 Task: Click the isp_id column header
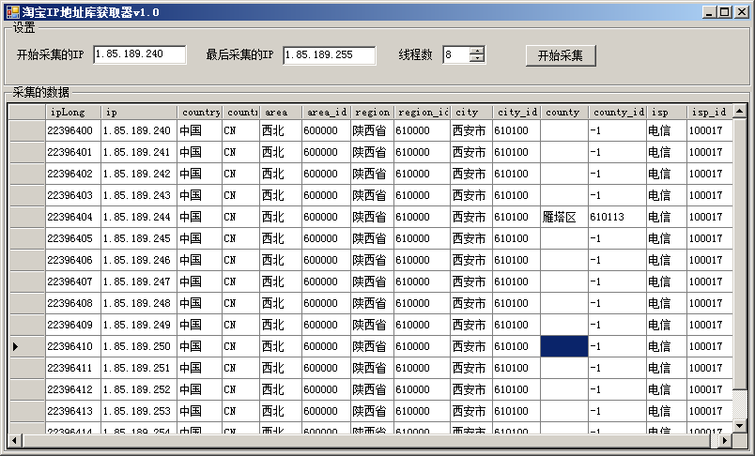709,112
